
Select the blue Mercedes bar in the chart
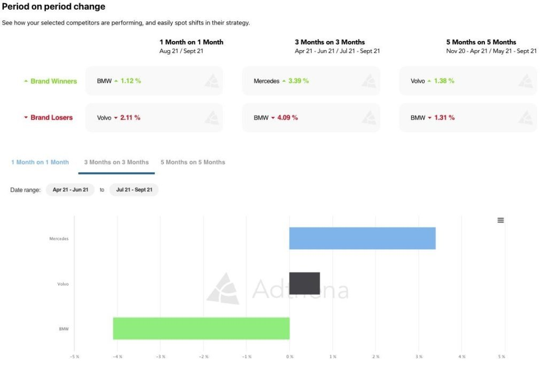click(x=362, y=238)
